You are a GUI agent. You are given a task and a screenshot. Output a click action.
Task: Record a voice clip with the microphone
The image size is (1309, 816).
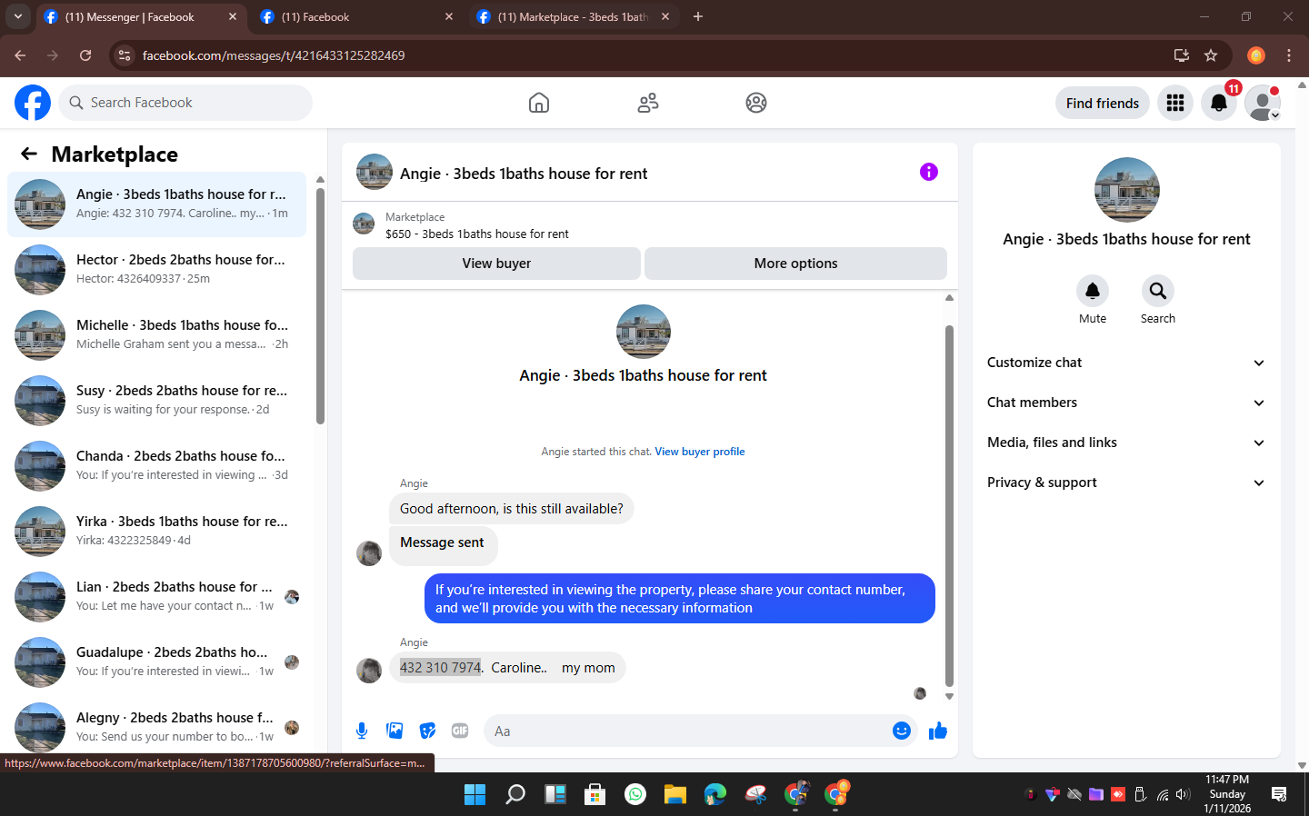[x=362, y=731]
